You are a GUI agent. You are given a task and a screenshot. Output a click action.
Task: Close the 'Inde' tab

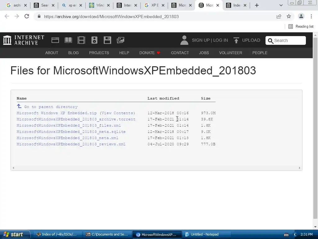point(245,5)
